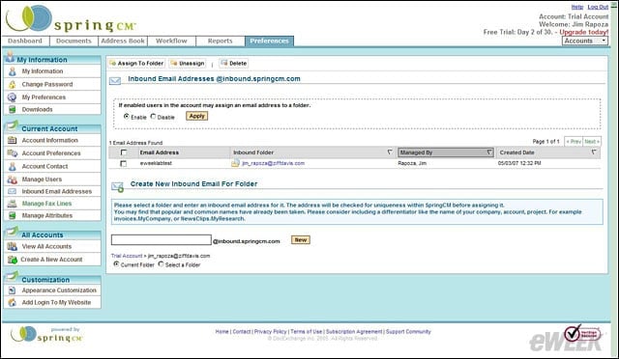
Task: Open the jim_rapoza@ziffdavis.com folder link
Action: coord(273,163)
